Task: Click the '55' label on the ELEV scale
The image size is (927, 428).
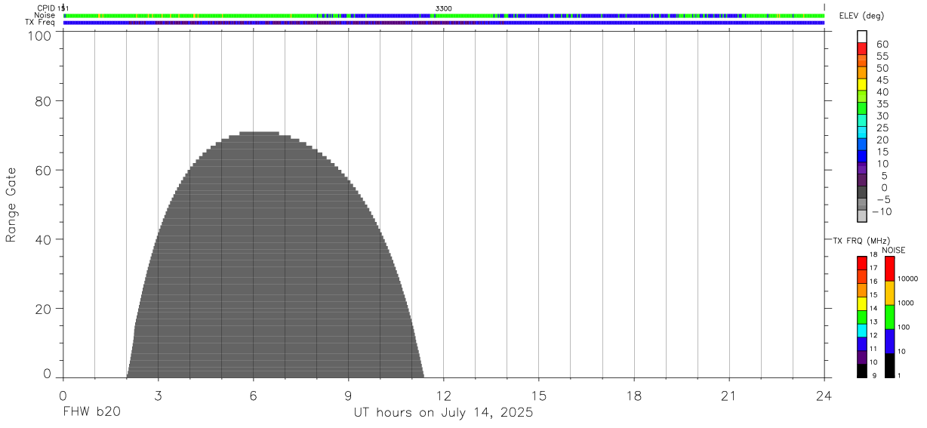Action: (x=882, y=57)
